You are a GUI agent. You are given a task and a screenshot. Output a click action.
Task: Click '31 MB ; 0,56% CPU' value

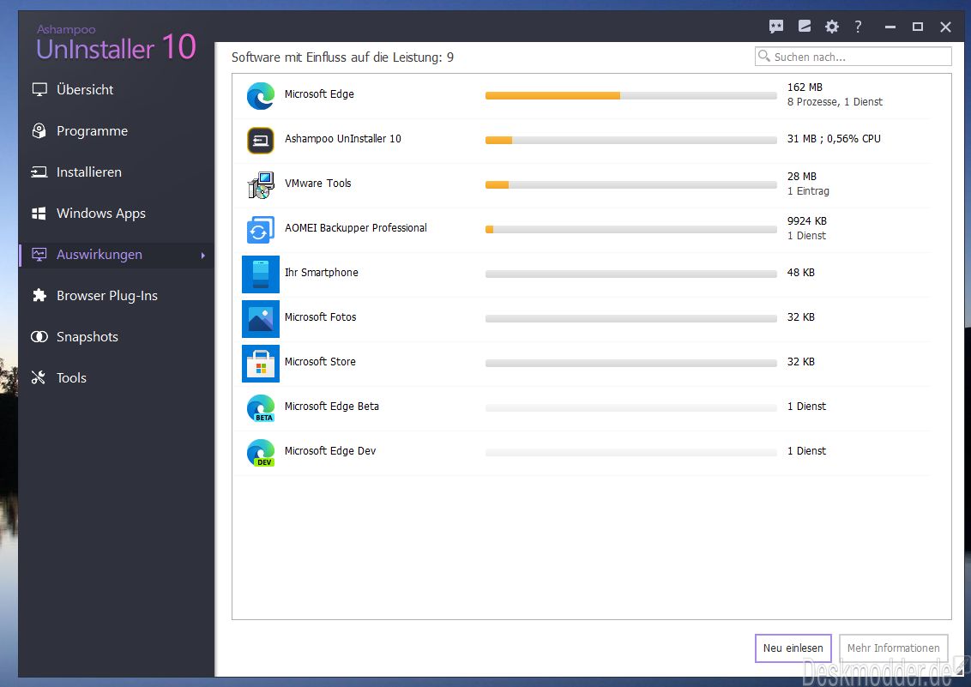(x=834, y=139)
